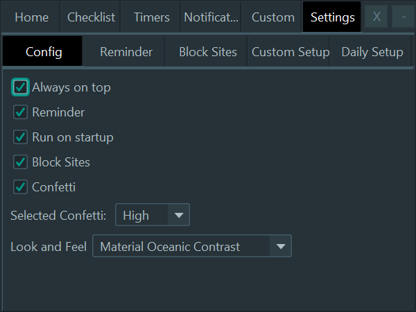Viewport: 416px width, 312px height.
Task: Disable Run on startup option
Action: coord(20,137)
